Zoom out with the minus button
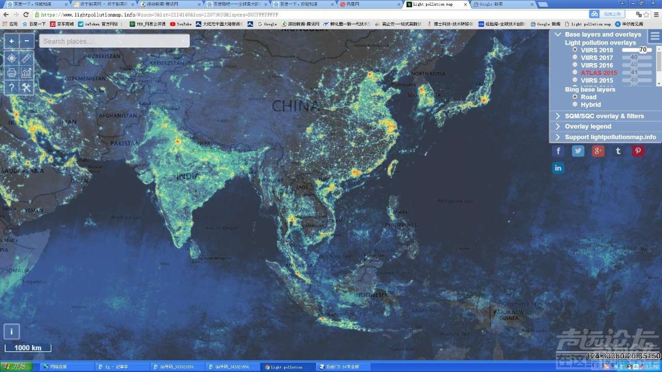This screenshot has height=372, width=662. click(x=27, y=41)
